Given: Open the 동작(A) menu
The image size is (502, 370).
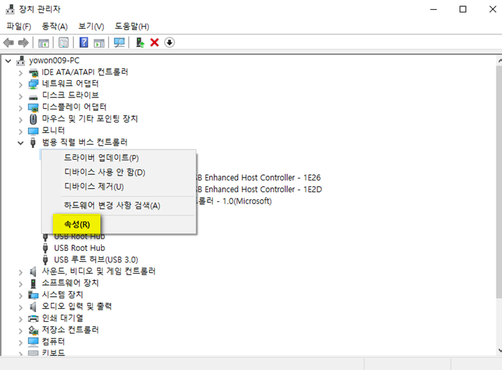Looking at the screenshot, I should coord(55,26).
